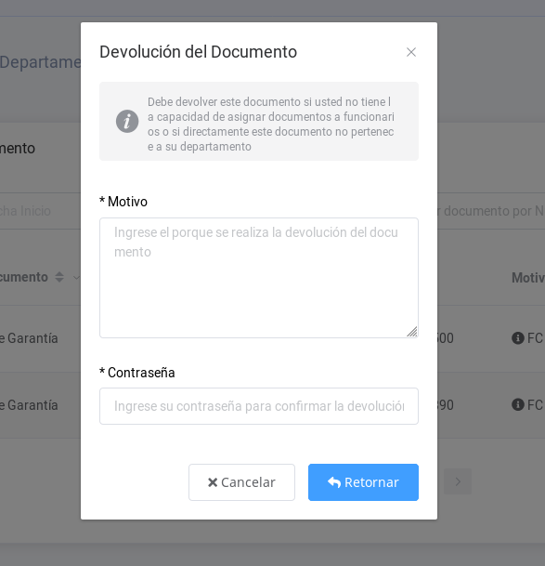Click the '* Motivo' field label
Screen dimensions: 545x566
(x=123, y=202)
